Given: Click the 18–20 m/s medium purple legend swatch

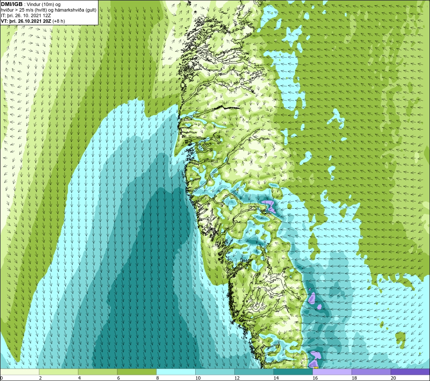Looking at the screenshot, I should click(372, 372).
